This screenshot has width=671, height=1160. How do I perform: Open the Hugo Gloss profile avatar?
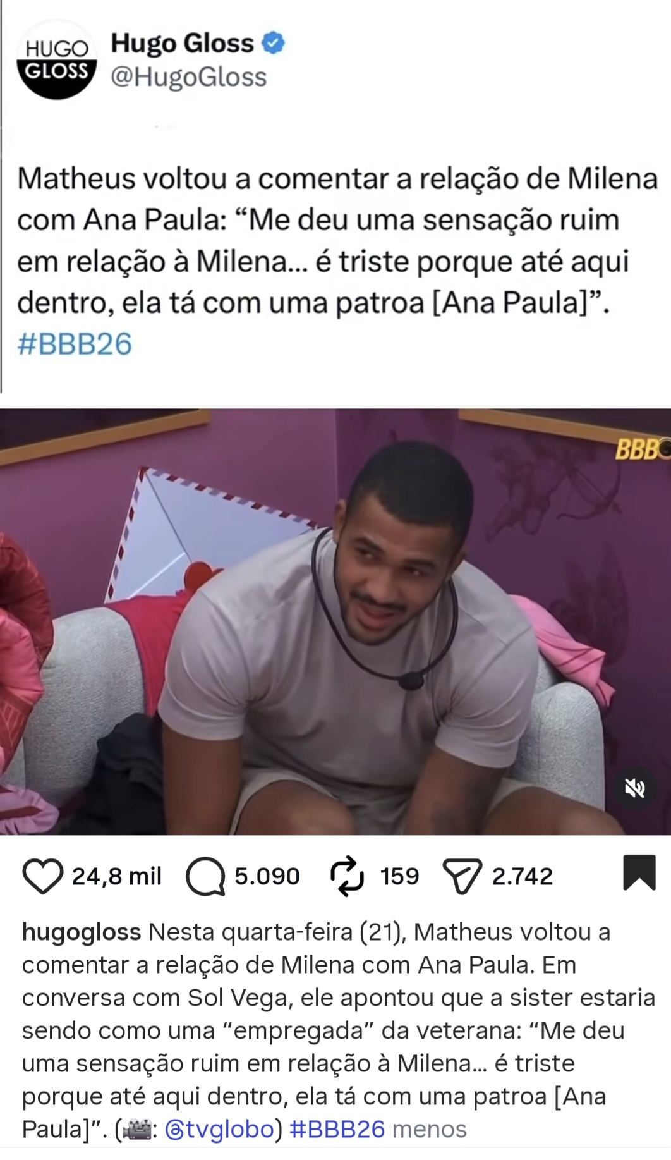pos(57,59)
